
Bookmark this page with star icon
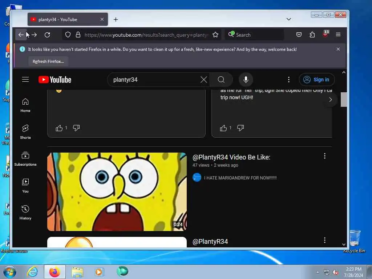pyautogui.click(x=215, y=35)
